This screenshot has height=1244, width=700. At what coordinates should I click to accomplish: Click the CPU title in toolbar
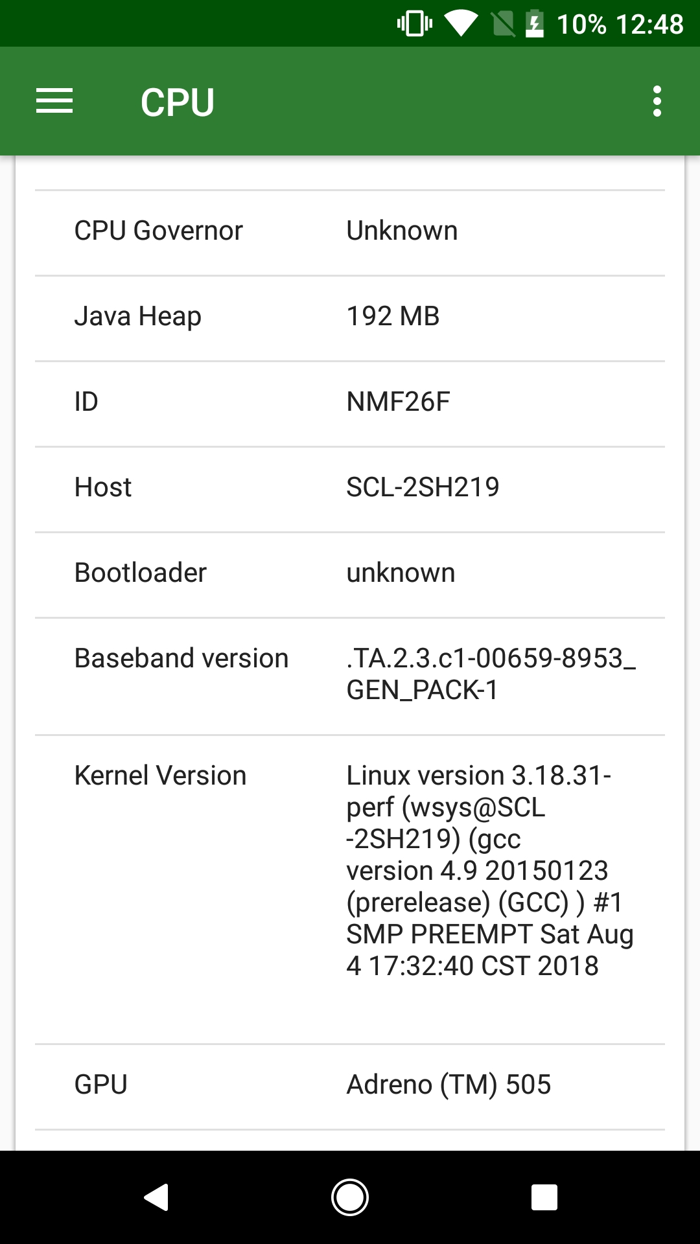178,102
